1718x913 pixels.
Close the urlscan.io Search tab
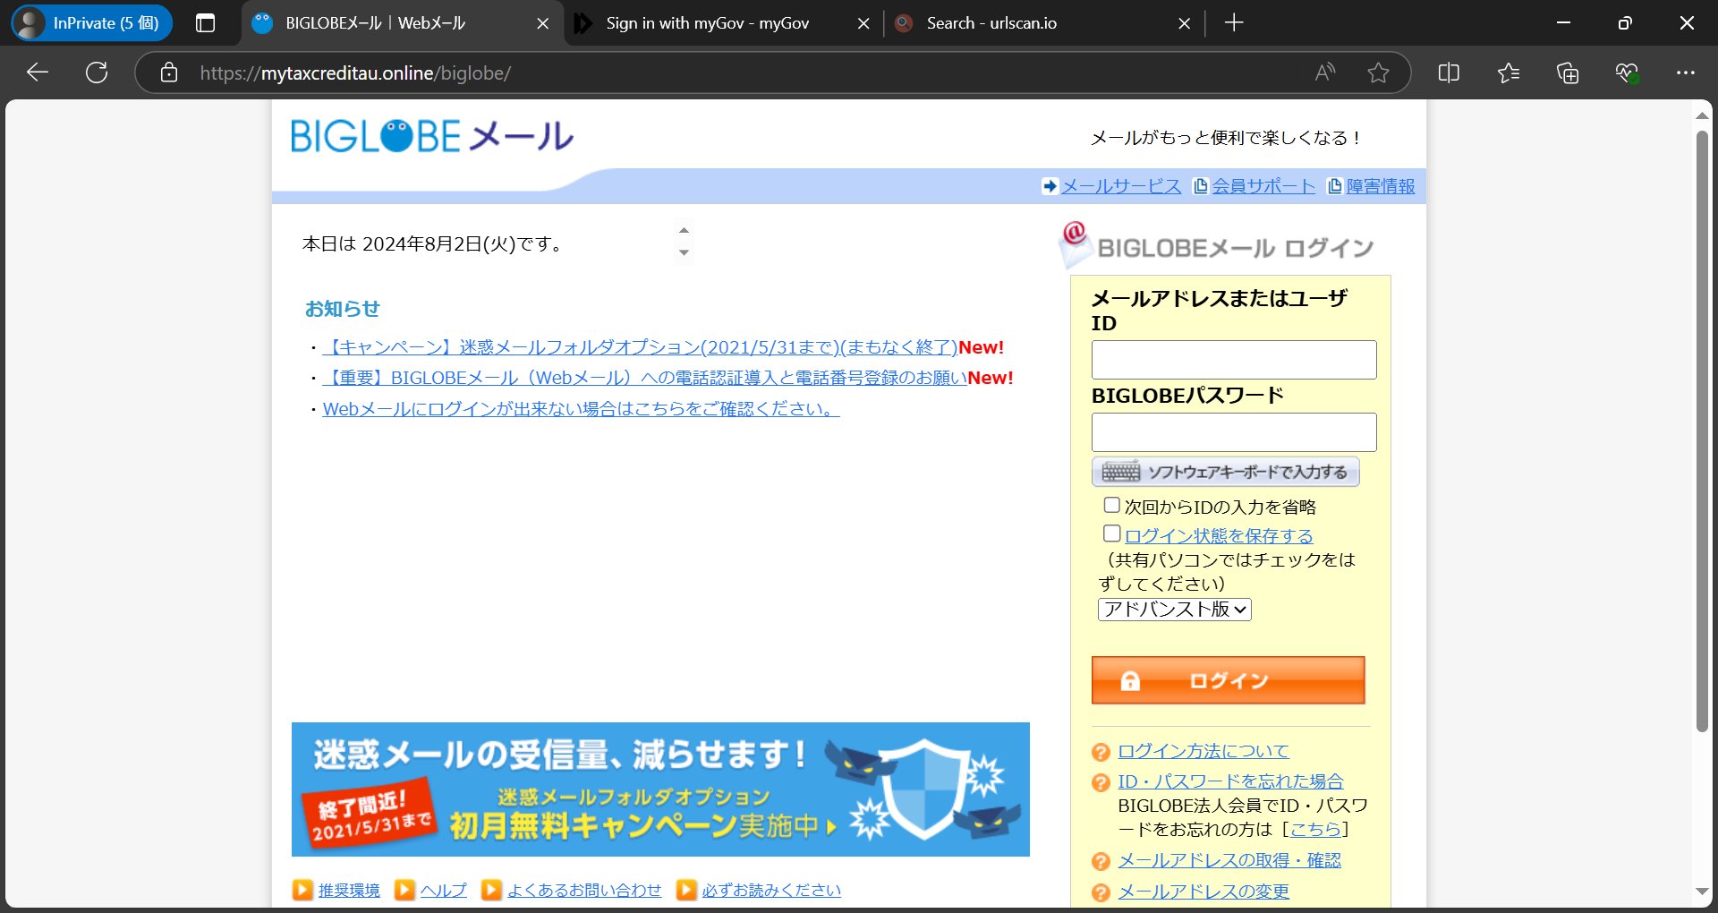coord(1185,23)
